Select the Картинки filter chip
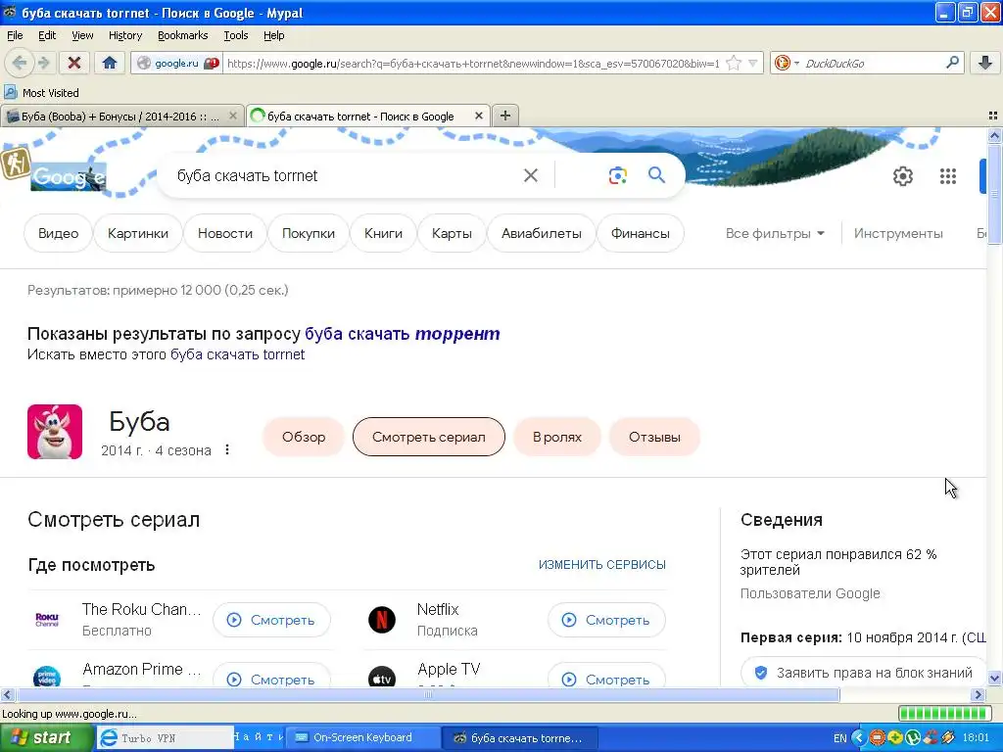 tap(138, 233)
